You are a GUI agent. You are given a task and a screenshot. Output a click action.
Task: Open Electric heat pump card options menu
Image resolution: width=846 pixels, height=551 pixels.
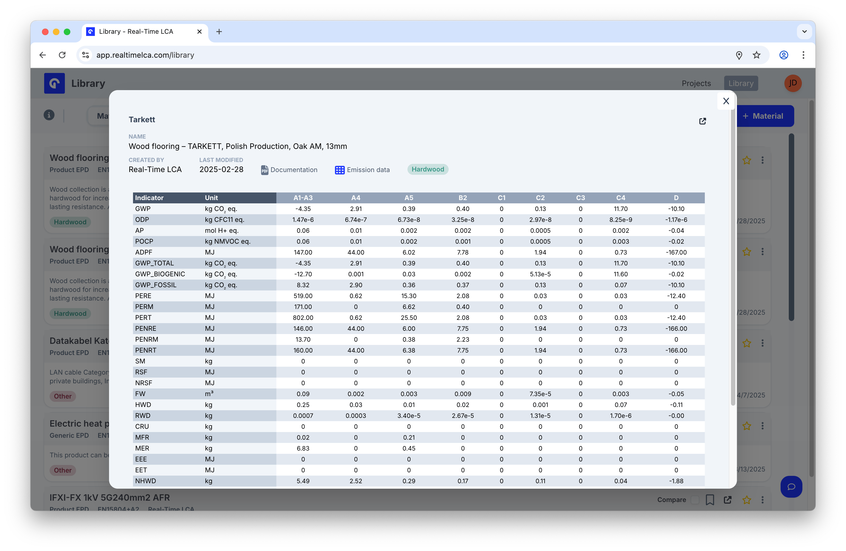(763, 426)
